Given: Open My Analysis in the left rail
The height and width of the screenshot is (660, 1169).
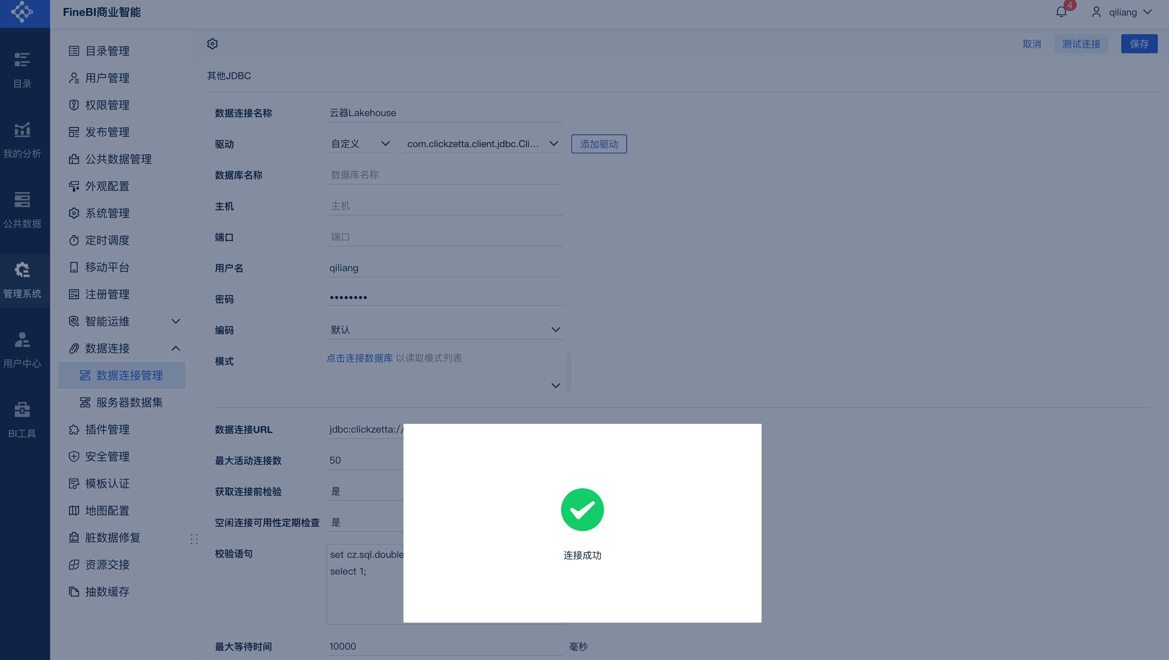Looking at the screenshot, I should pos(22,140).
